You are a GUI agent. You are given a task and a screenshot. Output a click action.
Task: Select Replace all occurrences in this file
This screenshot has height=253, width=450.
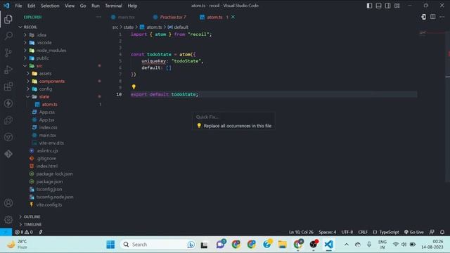click(x=233, y=126)
